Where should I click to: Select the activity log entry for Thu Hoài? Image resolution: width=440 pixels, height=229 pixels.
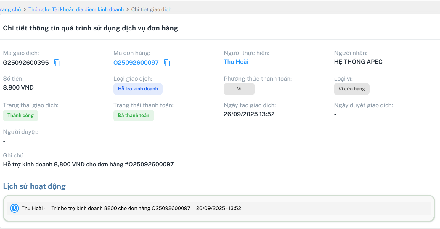click(131, 208)
